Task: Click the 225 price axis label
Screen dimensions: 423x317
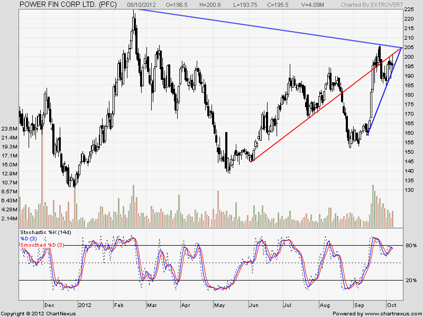Action: tap(409, 10)
